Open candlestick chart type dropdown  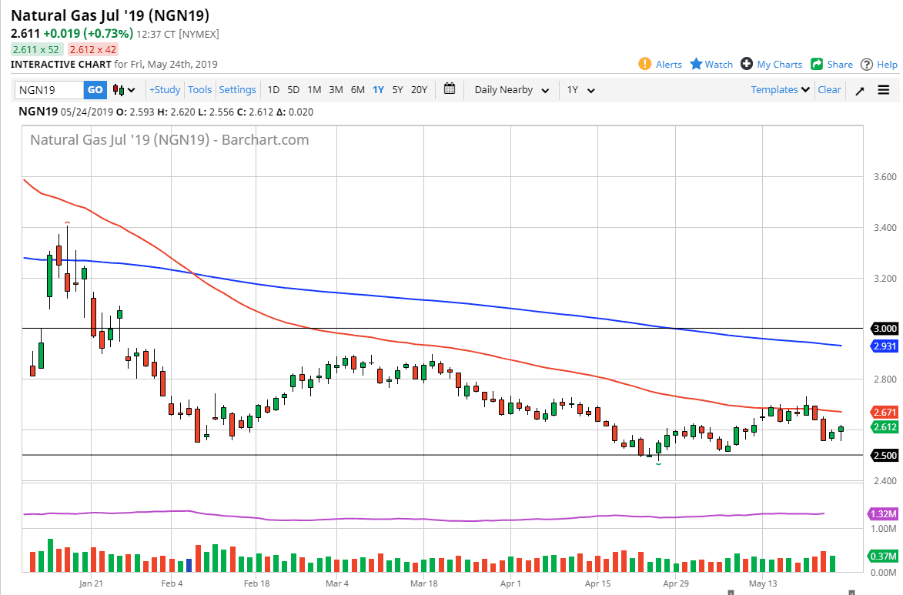coord(123,90)
